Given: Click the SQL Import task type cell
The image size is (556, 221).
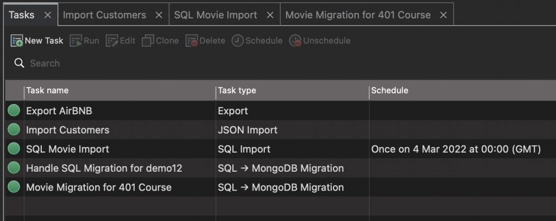Looking at the screenshot, I should (x=244, y=149).
